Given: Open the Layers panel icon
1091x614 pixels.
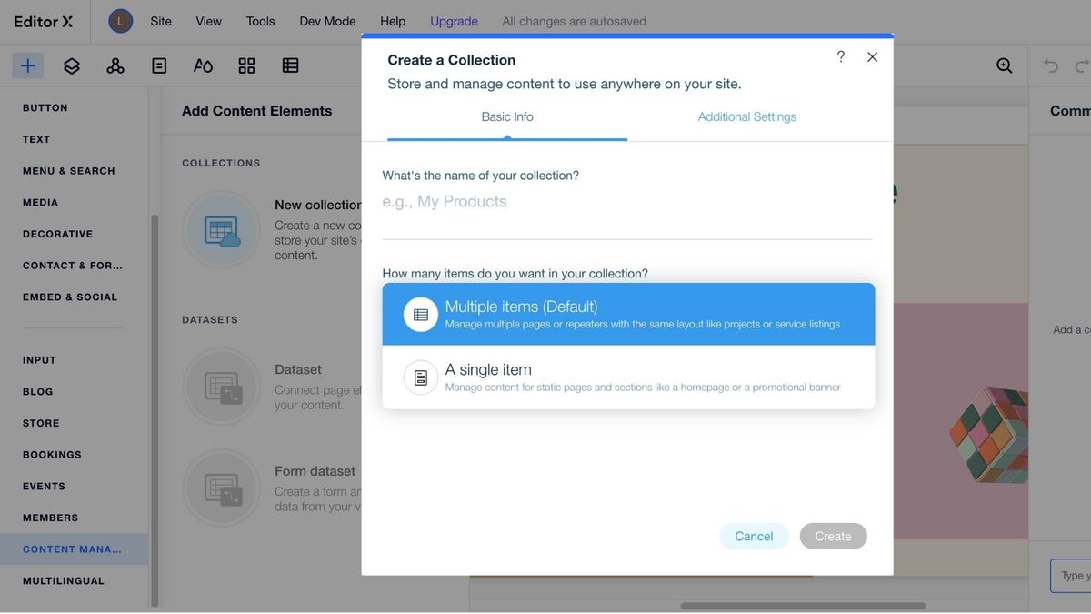Looking at the screenshot, I should click(72, 65).
